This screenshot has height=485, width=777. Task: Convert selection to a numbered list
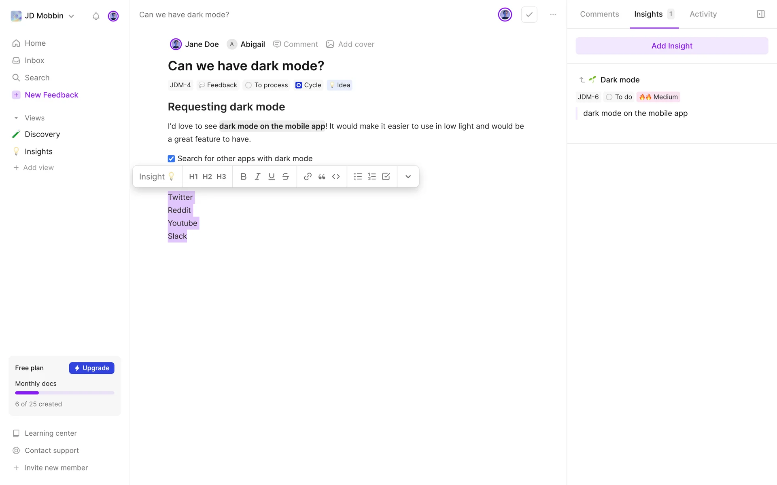coord(372,177)
